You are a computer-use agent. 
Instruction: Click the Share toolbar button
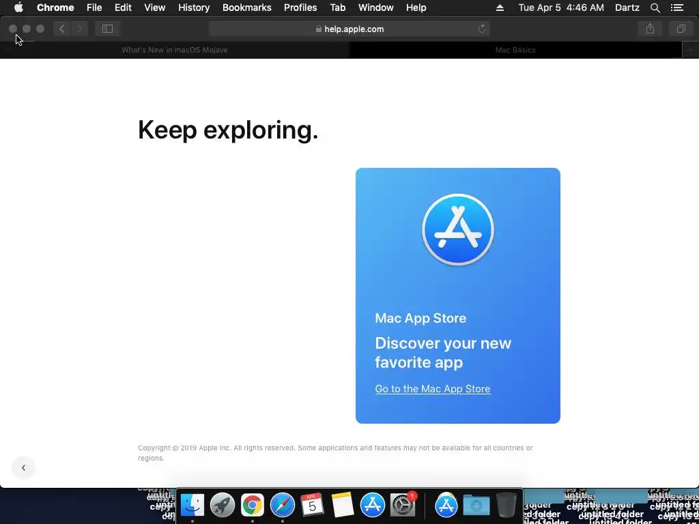click(x=650, y=29)
